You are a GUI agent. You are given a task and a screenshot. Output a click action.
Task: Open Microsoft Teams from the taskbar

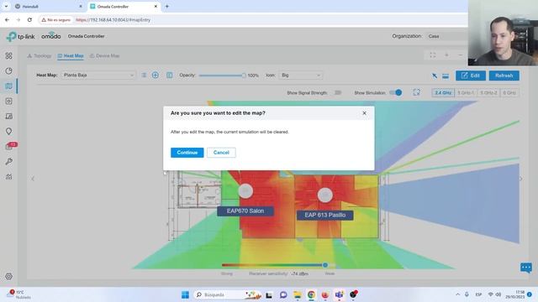pyautogui.click(x=339, y=294)
